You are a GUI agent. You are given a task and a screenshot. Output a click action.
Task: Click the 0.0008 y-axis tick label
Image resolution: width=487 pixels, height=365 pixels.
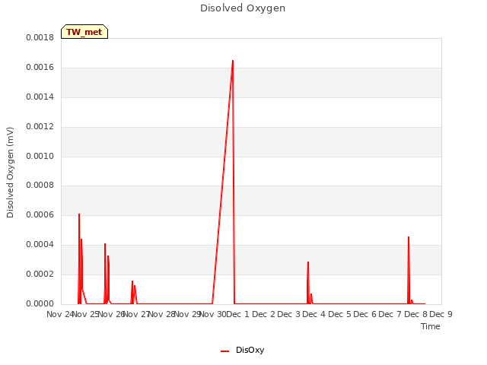tap(40, 186)
